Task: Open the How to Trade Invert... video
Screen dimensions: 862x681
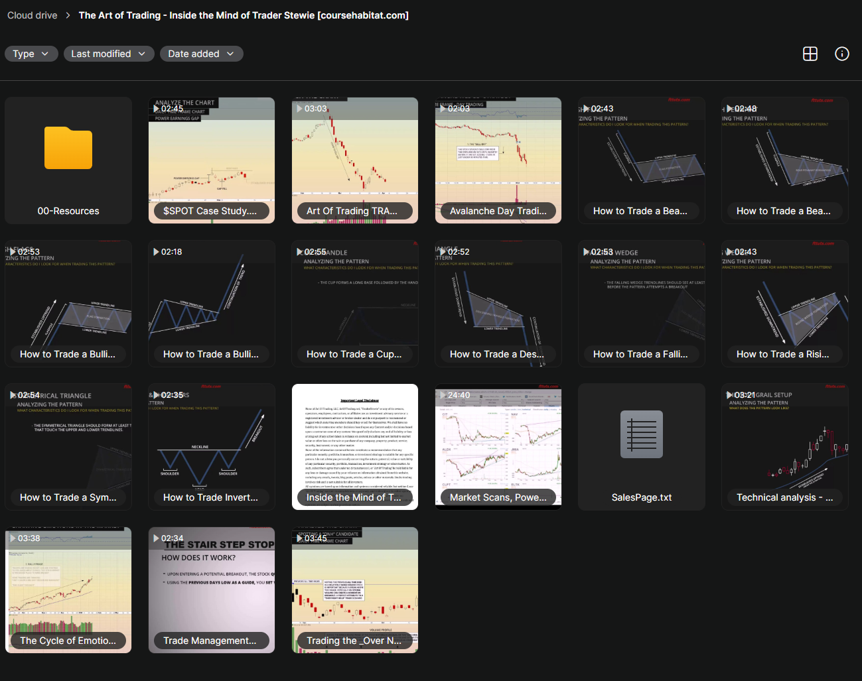Action: [212, 447]
